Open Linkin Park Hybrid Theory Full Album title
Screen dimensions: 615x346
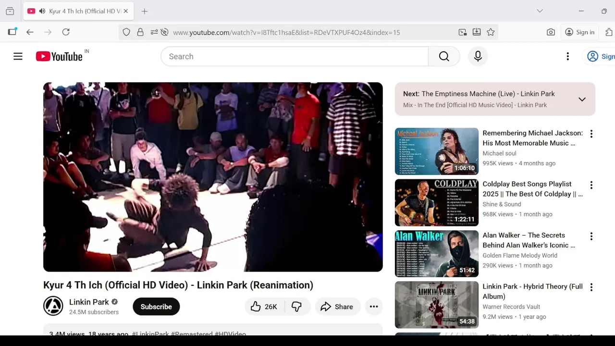(532, 291)
